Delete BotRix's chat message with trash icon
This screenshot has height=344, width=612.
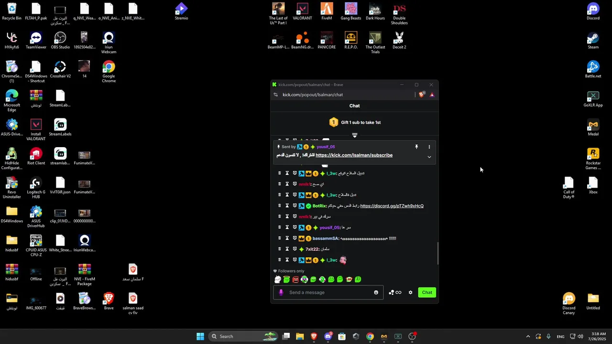(279, 206)
